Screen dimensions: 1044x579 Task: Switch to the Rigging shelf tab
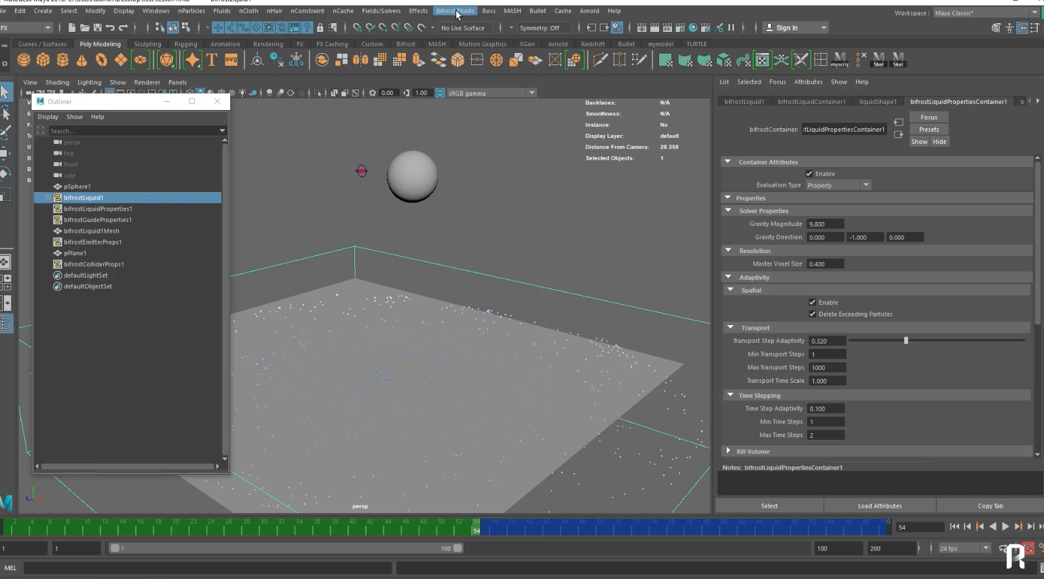click(x=185, y=44)
